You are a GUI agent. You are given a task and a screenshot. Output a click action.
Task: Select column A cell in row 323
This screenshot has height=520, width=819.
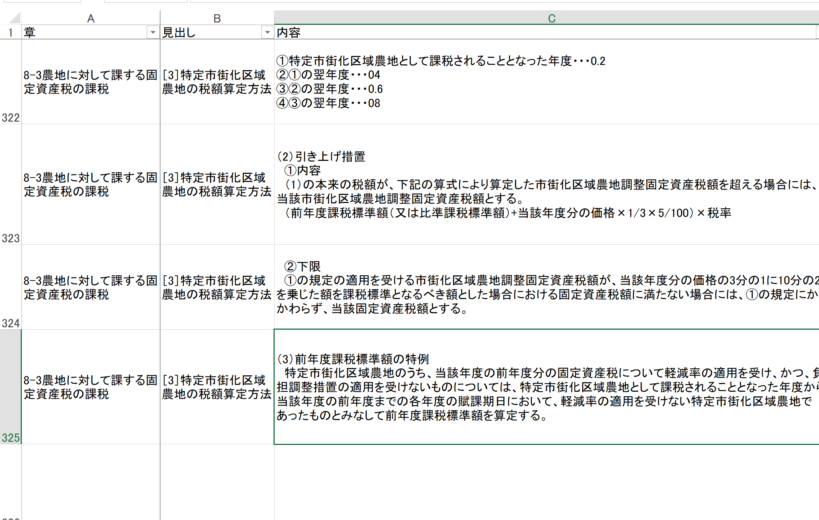coord(90,184)
